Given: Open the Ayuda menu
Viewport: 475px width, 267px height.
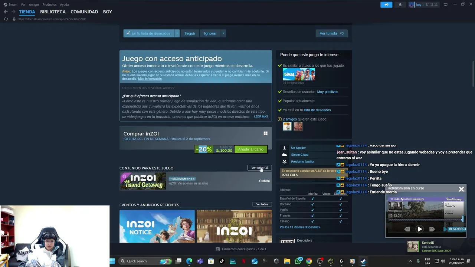Looking at the screenshot, I should click(64, 4).
